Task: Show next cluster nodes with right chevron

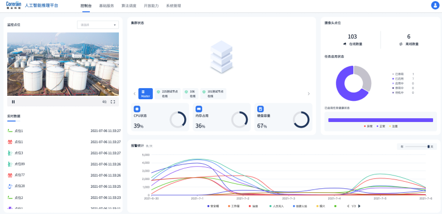Action: point(309,94)
